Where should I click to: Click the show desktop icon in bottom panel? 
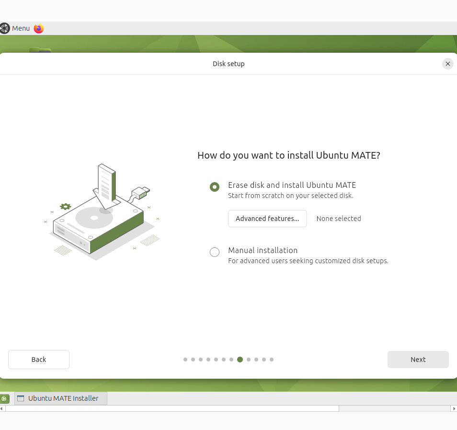pos(5,398)
